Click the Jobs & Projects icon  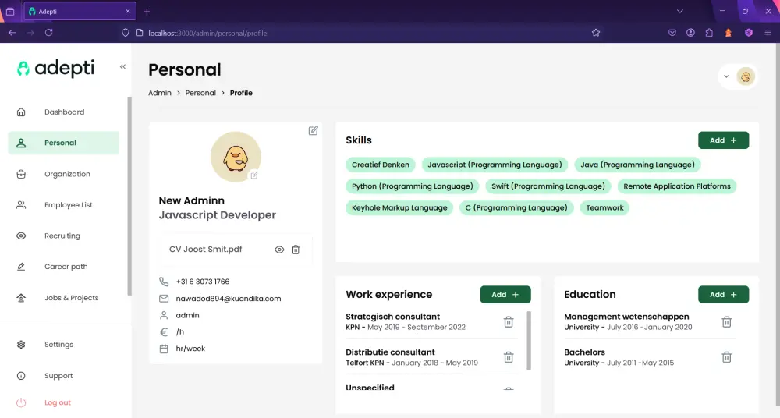(x=21, y=298)
